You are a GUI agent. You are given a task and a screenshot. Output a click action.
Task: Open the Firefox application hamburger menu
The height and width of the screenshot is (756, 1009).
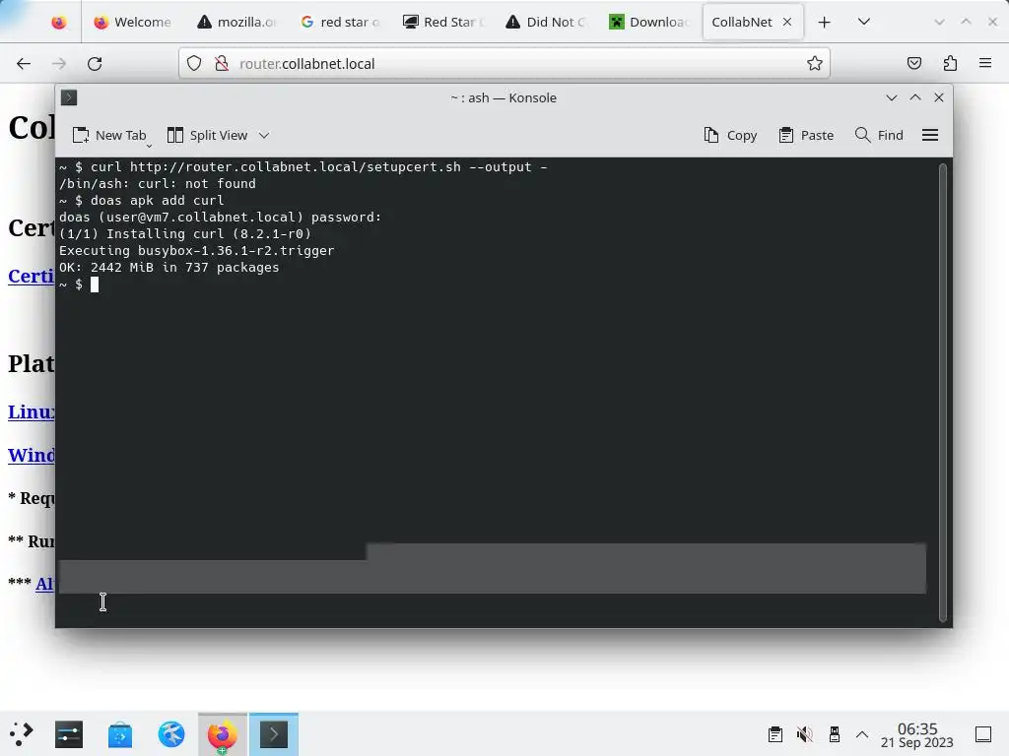click(985, 63)
